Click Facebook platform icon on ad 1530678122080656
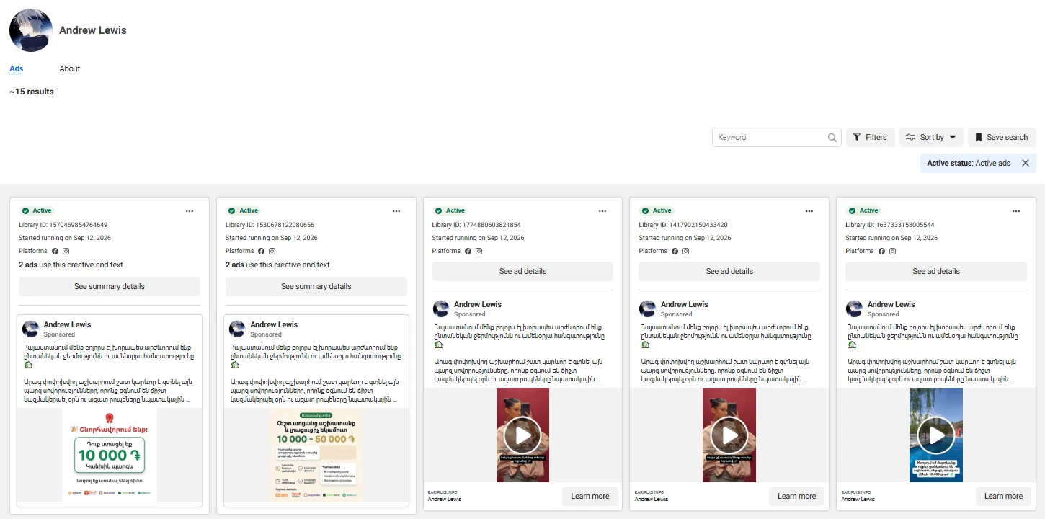The width and height of the screenshot is (1045, 519). pos(262,251)
